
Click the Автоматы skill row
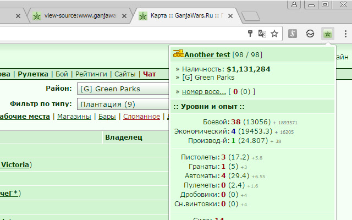(x=225, y=176)
